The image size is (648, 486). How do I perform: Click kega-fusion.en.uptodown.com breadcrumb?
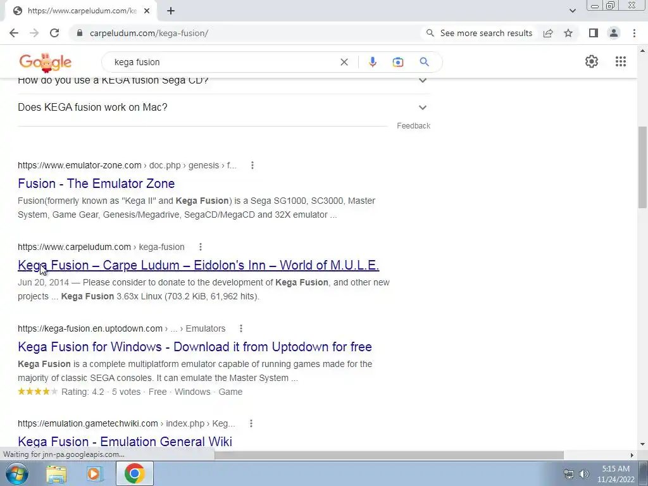coord(121,328)
